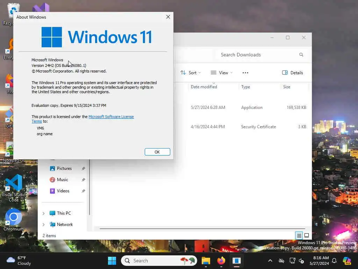The height and width of the screenshot is (269, 358).
Task: Select the file row with type Application
Action: tap(249, 108)
